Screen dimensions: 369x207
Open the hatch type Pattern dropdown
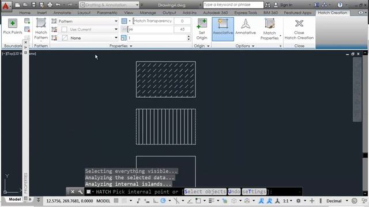pyautogui.click(x=88, y=21)
